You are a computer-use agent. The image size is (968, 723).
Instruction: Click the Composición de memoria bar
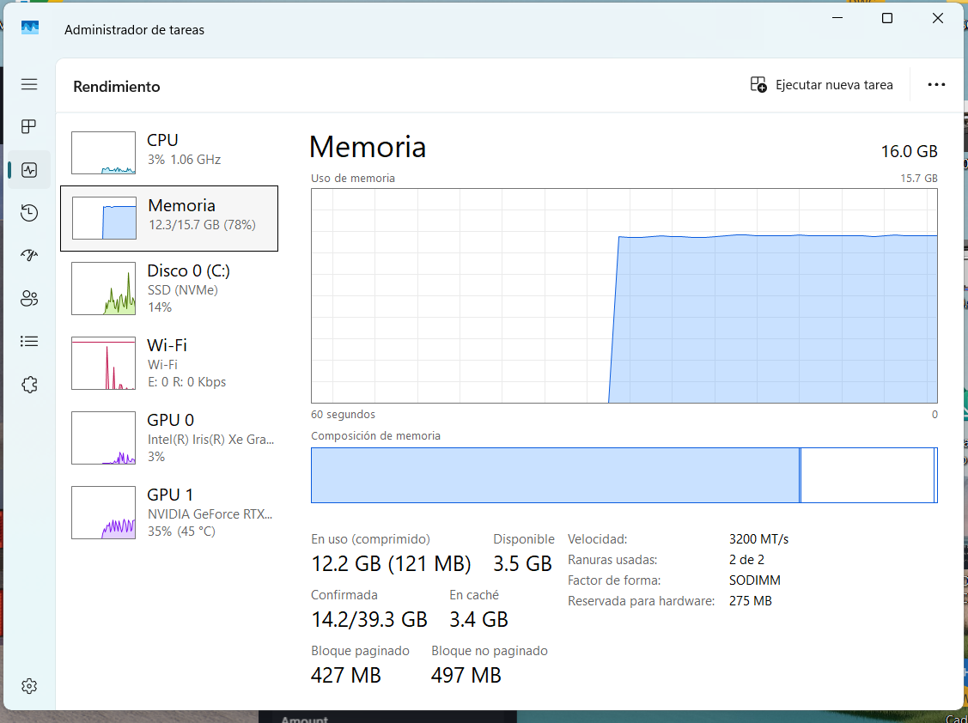tap(624, 475)
